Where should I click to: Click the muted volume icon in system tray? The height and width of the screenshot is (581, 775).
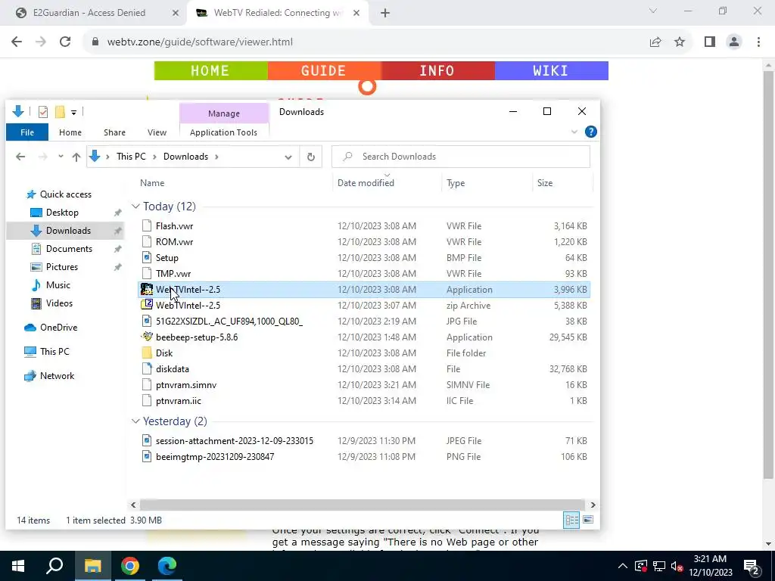(x=677, y=566)
